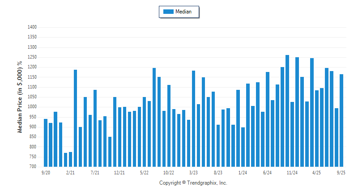358x194 pixels.
Task: Click the 9/25 x-axis date label
Action: (x=341, y=172)
